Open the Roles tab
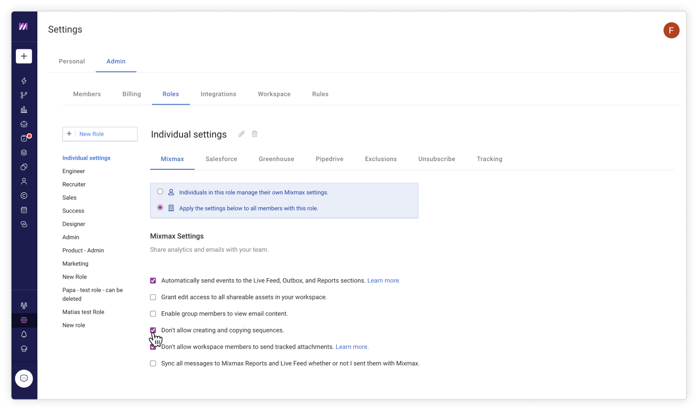The width and height of the screenshot is (698, 411). tap(171, 94)
